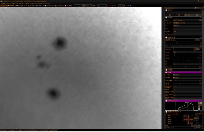204x132 pixels.
Task: Collapse the Camera Control section expander
Action: (x=166, y=37)
